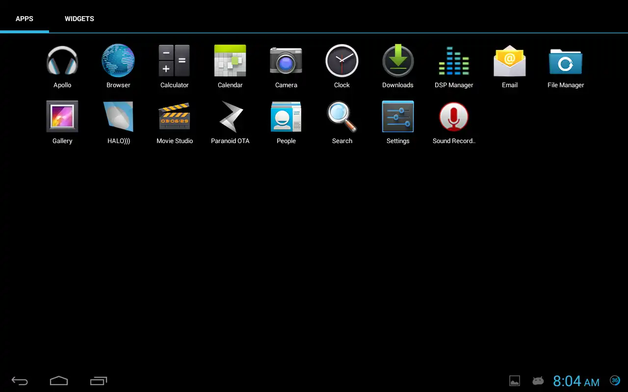Launch the Camera app
The height and width of the screenshot is (392, 628).
pos(286,66)
